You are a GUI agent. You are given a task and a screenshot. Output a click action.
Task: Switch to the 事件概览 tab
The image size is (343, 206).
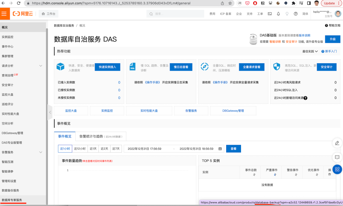[65, 136]
